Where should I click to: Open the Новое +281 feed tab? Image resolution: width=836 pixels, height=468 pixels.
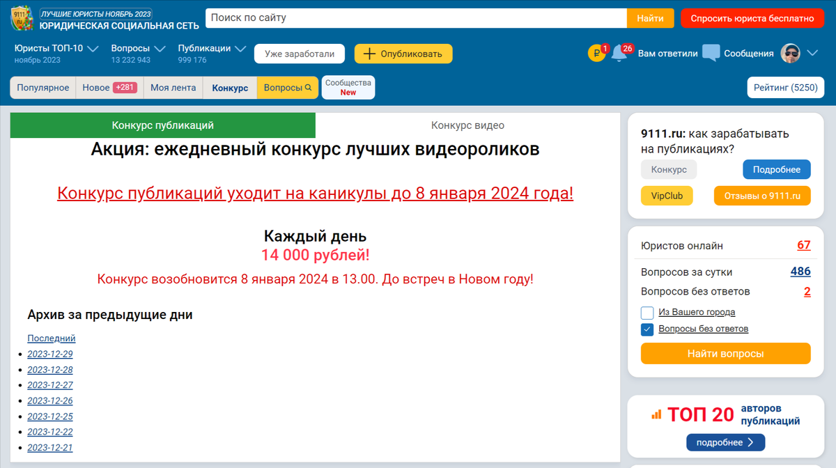coord(109,88)
